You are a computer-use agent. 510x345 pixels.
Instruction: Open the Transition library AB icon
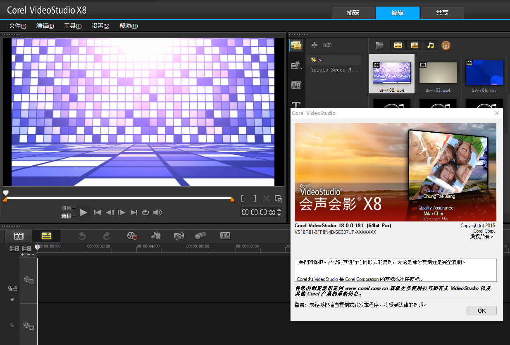[296, 85]
